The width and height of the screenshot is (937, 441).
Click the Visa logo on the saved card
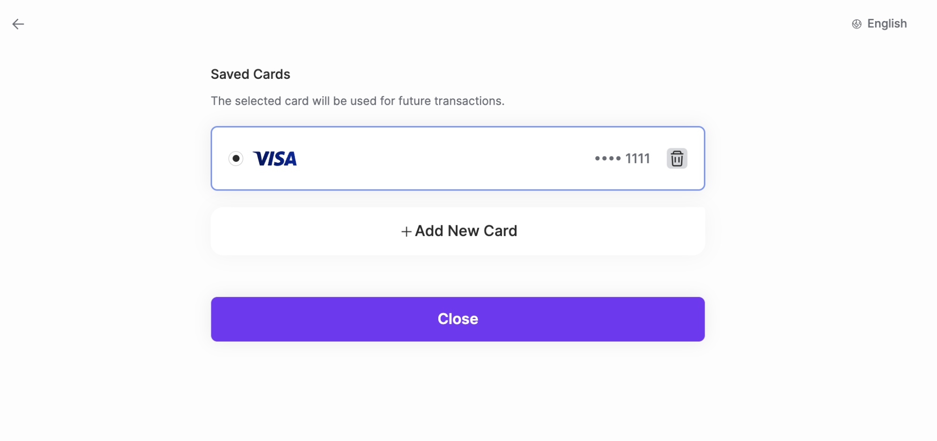click(275, 159)
